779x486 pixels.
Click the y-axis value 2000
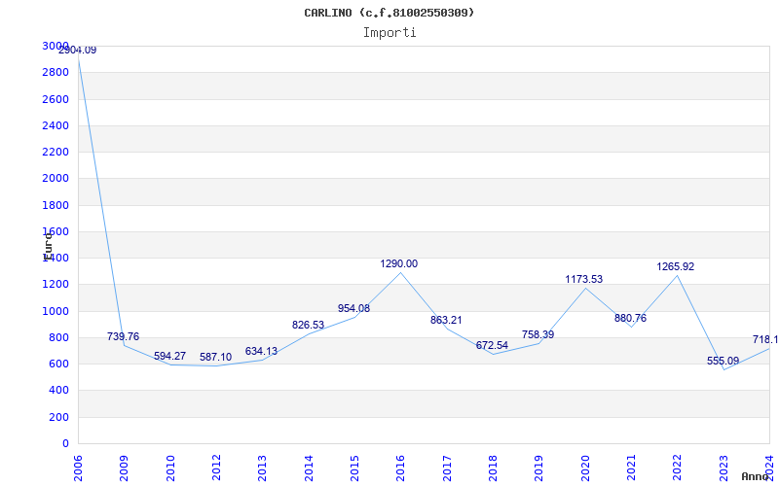pyautogui.click(x=56, y=179)
